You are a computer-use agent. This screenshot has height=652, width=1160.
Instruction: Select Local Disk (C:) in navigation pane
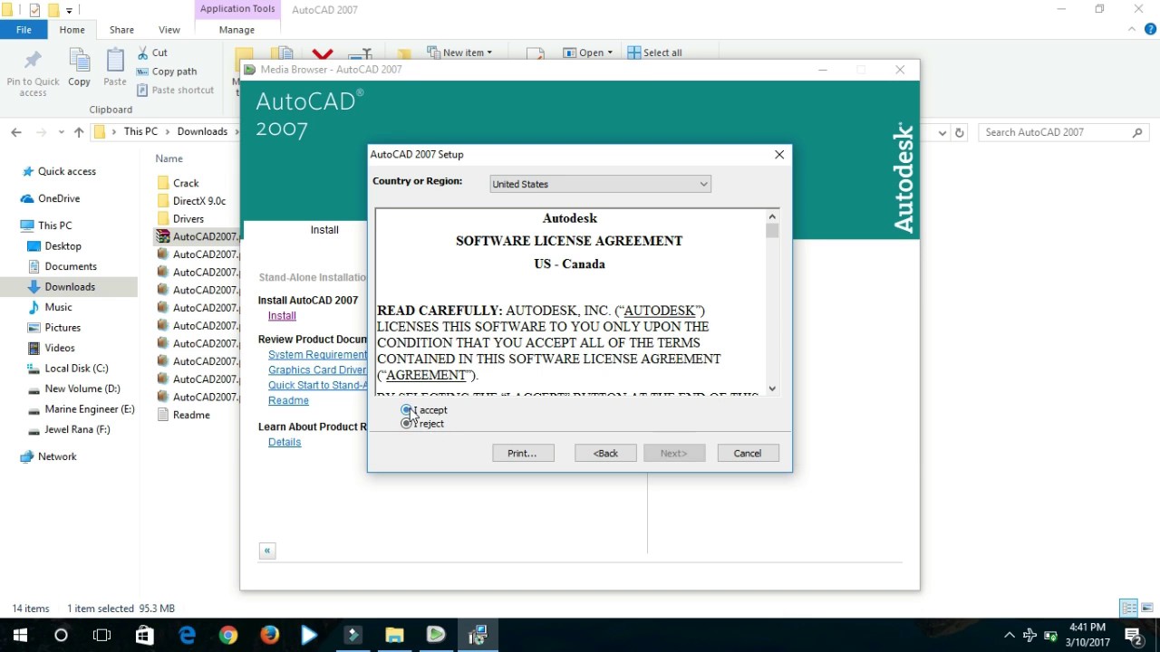point(76,369)
